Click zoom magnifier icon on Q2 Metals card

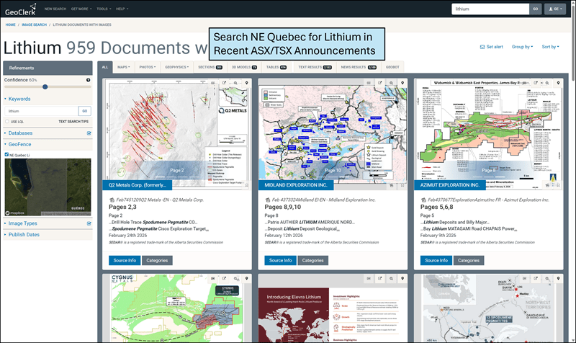(235, 83)
